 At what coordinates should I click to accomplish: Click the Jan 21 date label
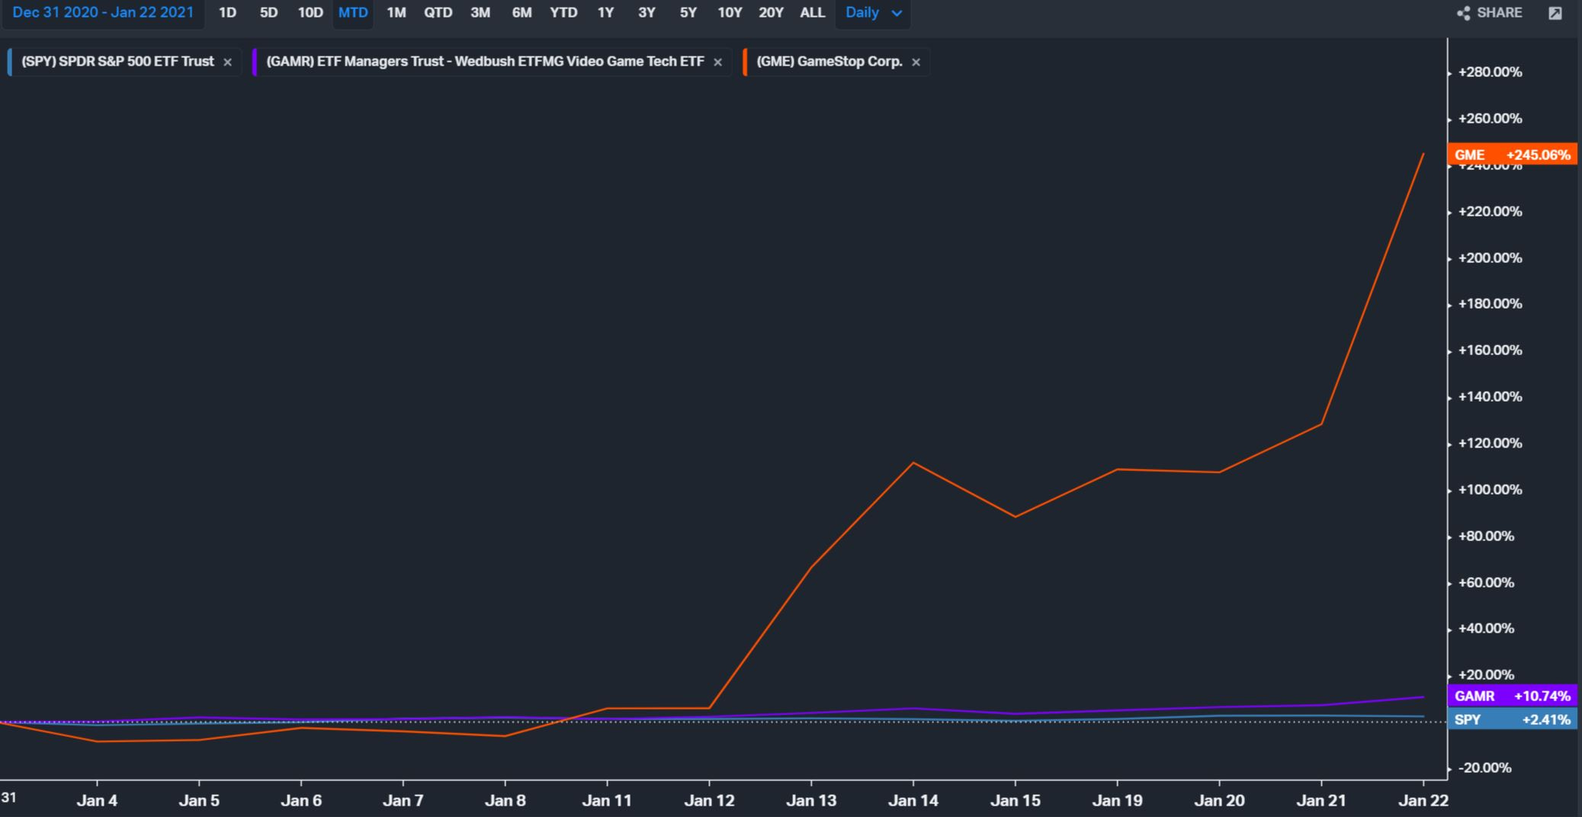coord(1321,801)
